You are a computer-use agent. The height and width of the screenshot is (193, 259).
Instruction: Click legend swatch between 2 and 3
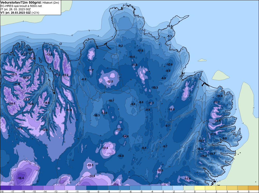221,188
